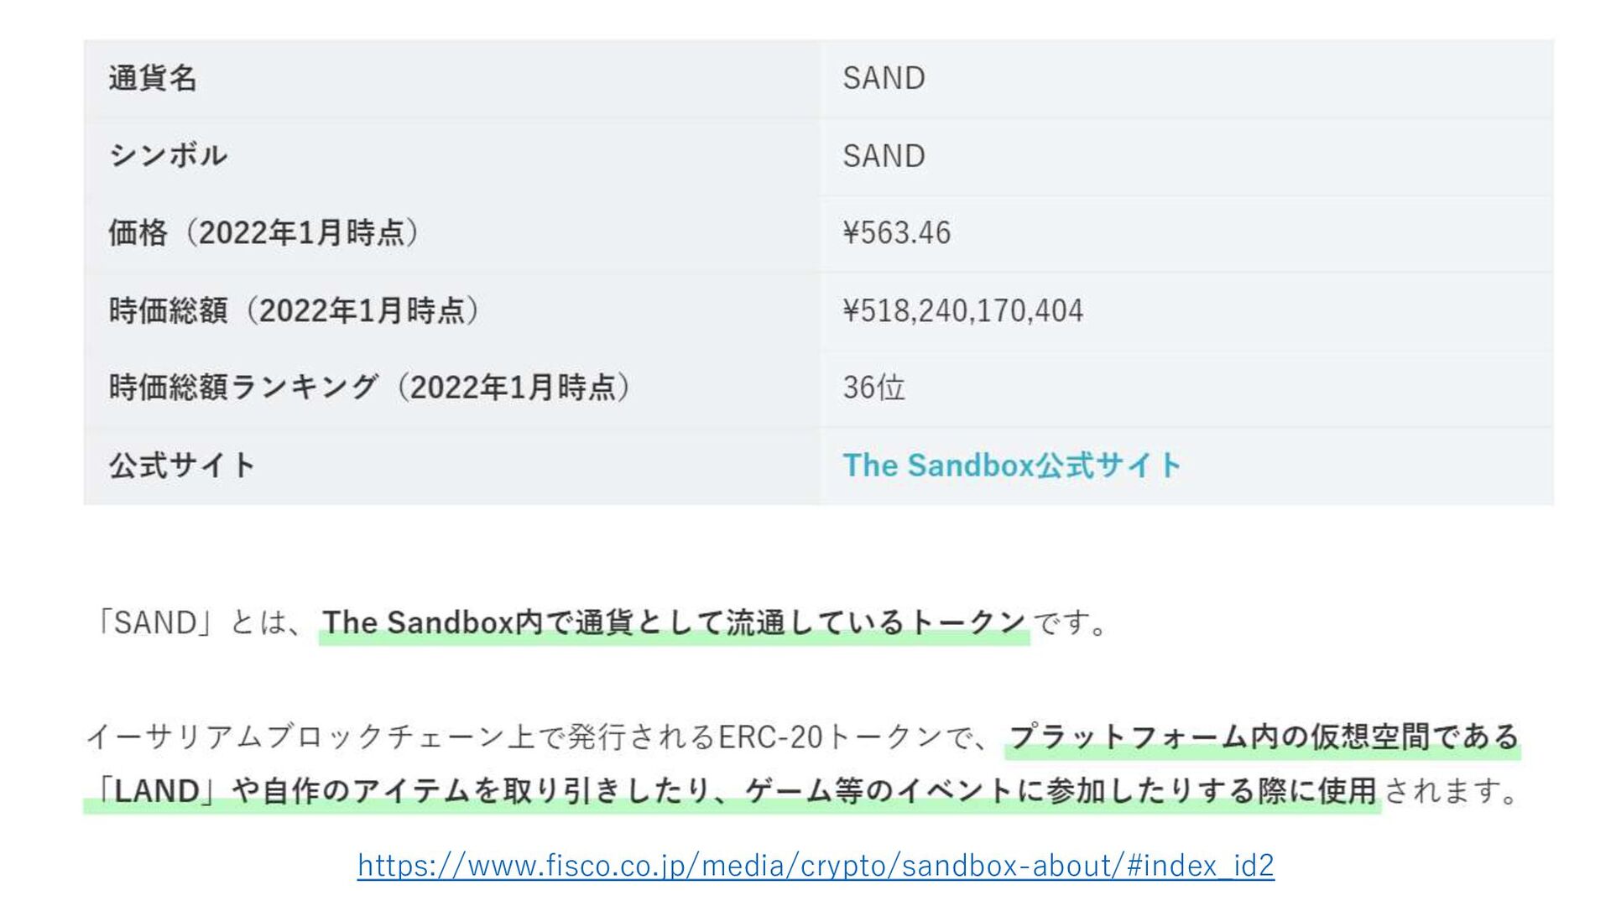Select the シンボル row label
Screen dimensions: 1611x906
(168, 155)
